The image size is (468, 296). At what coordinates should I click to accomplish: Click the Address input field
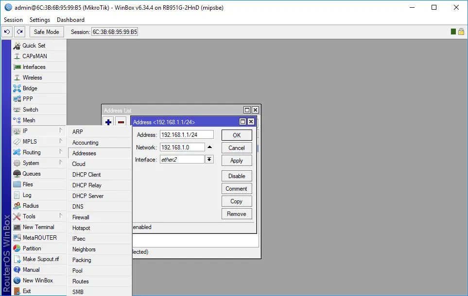point(187,135)
